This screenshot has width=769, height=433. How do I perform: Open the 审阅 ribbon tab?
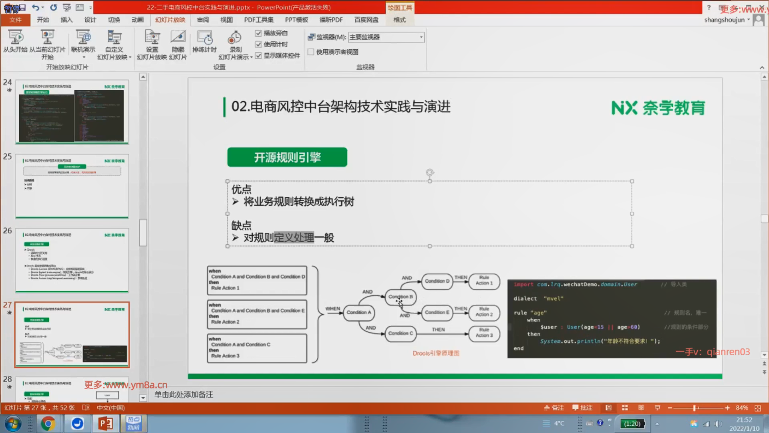[203, 20]
